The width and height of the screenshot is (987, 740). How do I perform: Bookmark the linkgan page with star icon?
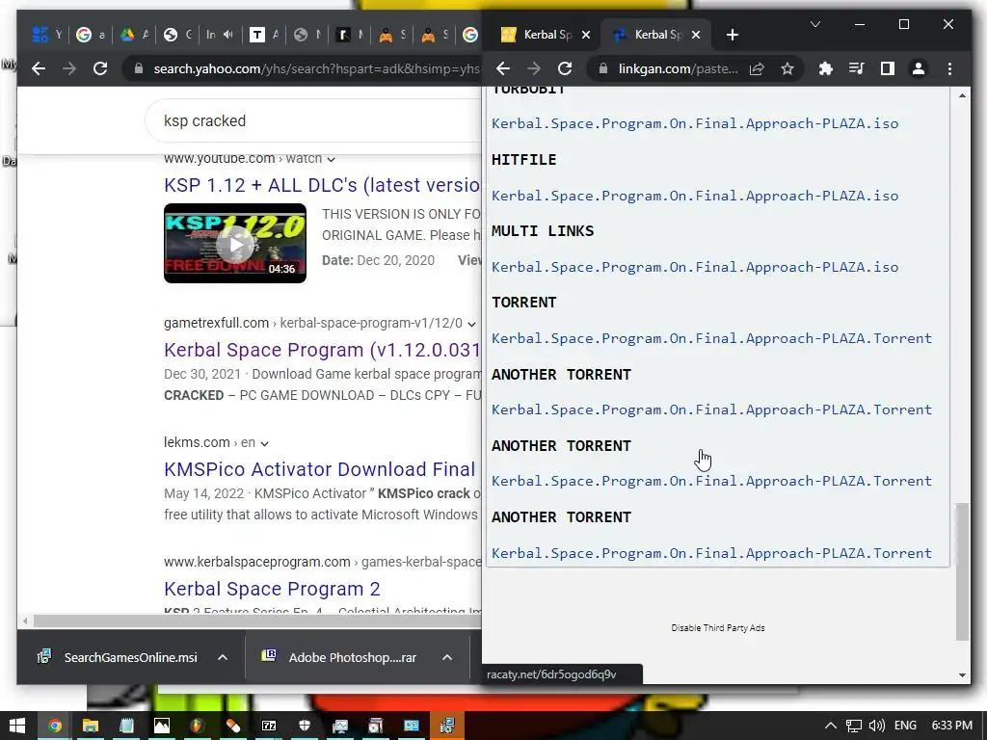click(787, 68)
